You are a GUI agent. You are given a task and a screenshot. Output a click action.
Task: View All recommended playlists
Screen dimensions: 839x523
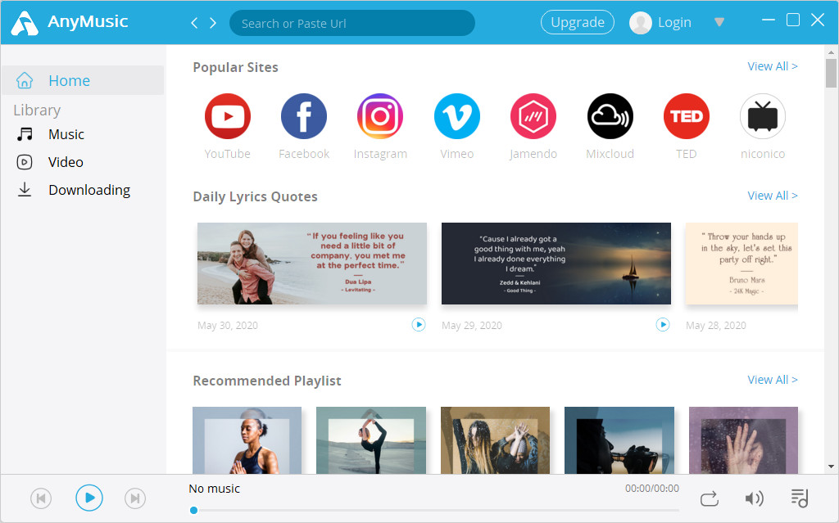coord(772,380)
